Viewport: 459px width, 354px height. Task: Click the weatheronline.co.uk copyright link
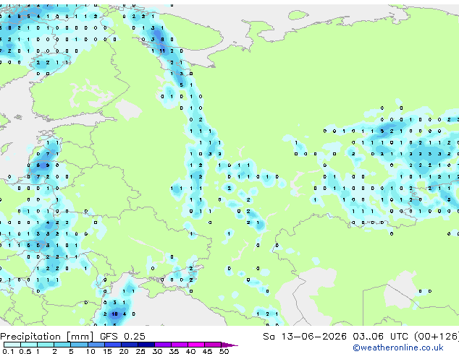point(398,347)
